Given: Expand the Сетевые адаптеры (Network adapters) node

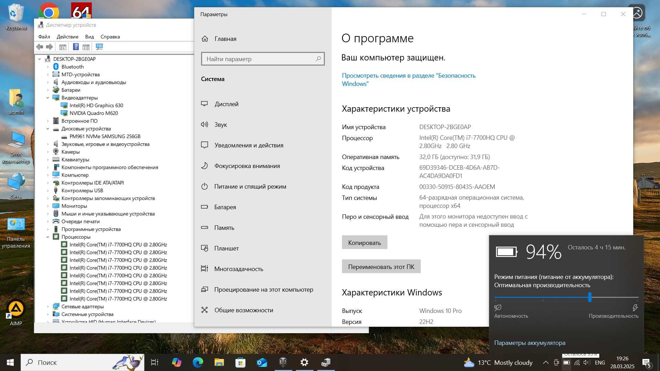Looking at the screenshot, I should click(48, 306).
